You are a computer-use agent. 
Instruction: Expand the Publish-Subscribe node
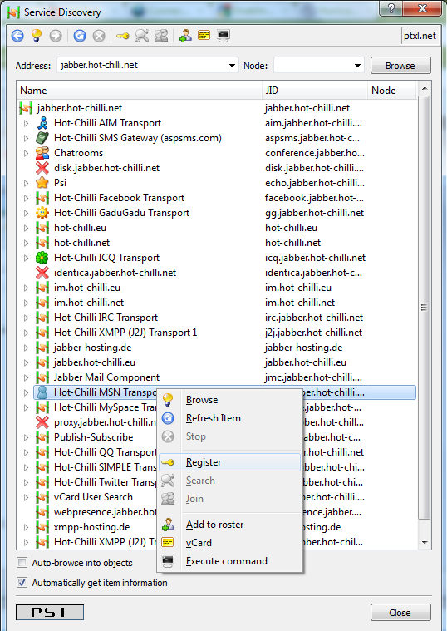pyautogui.click(x=26, y=437)
